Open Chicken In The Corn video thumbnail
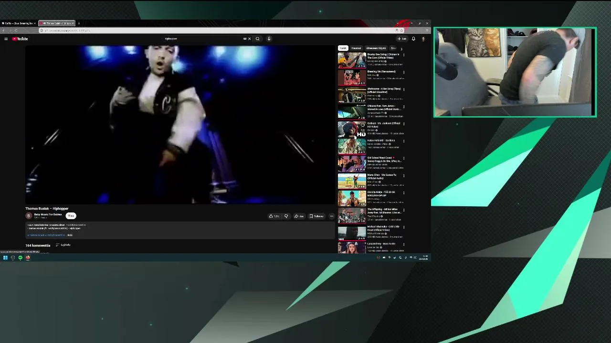This screenshot has width=611, height=343. (352, 60)
